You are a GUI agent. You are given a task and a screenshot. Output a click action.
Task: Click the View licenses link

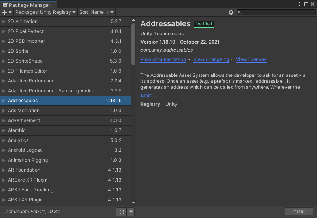point(251,59)
